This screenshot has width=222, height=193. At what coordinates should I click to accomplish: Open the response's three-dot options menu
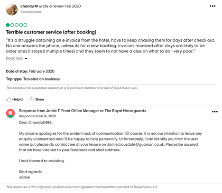coord(215,112)
